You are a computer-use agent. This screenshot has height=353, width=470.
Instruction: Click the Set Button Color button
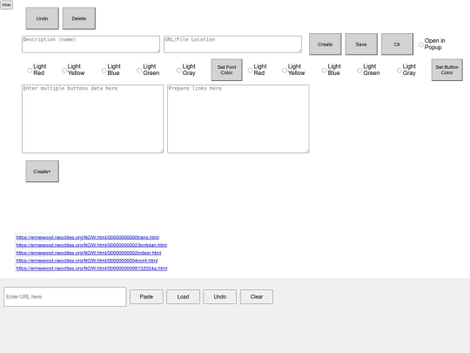(x=447, y=70)
